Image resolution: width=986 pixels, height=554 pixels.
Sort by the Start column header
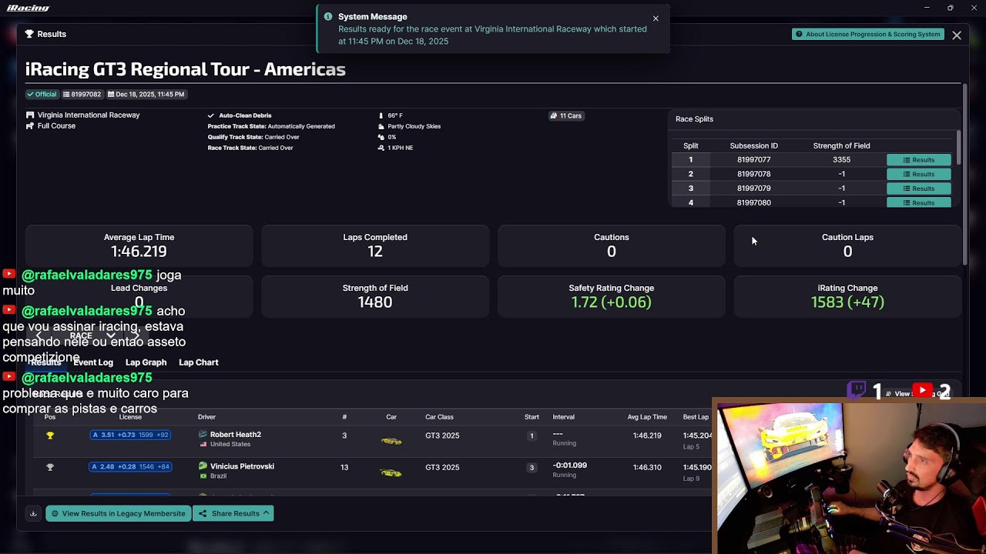coord(532,417)
